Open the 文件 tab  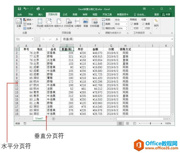[x=20, y=14]
